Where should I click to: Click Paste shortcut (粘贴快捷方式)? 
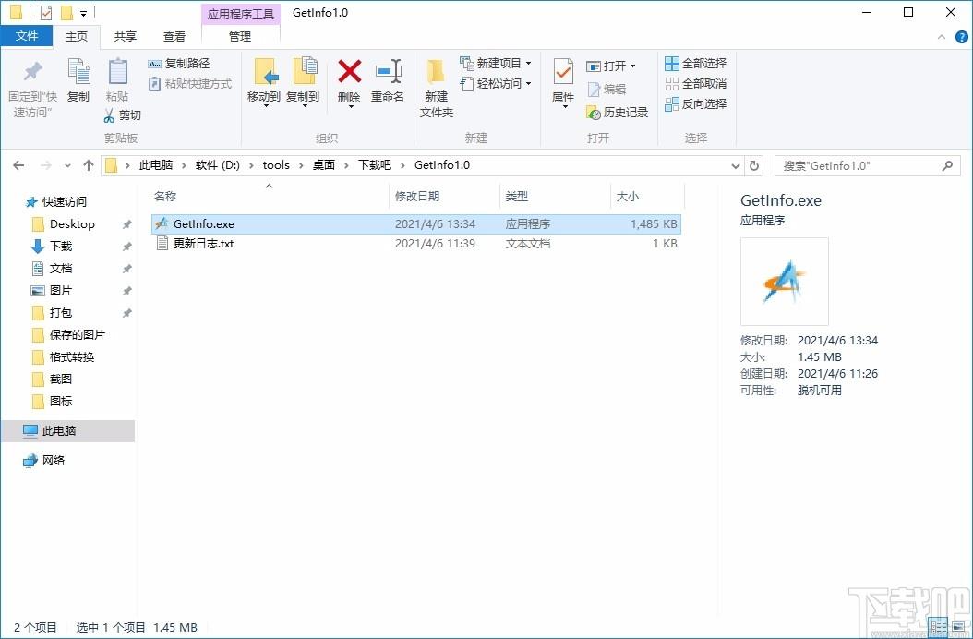click(190, 84)
